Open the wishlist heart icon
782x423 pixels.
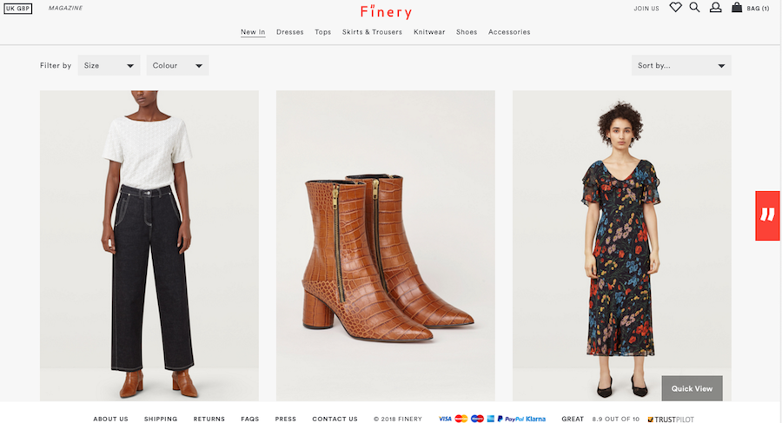click(x=675, y=8)
